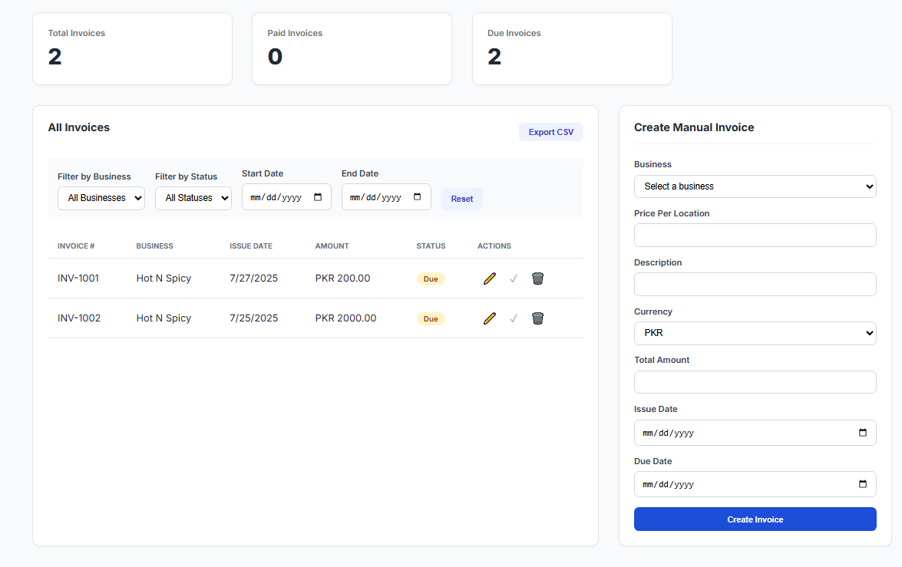Open the Filter by Status dropdown
The height and width of the screenshot is (567, 902).
pos(193,198)
